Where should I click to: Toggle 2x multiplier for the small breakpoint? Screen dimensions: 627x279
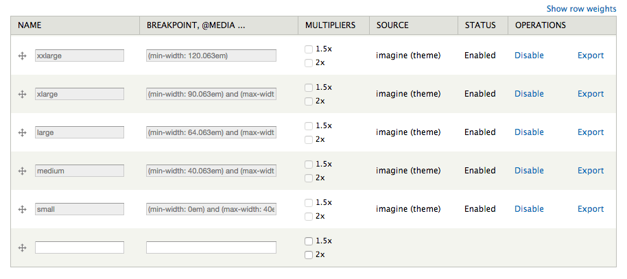[x=308, y=217]
